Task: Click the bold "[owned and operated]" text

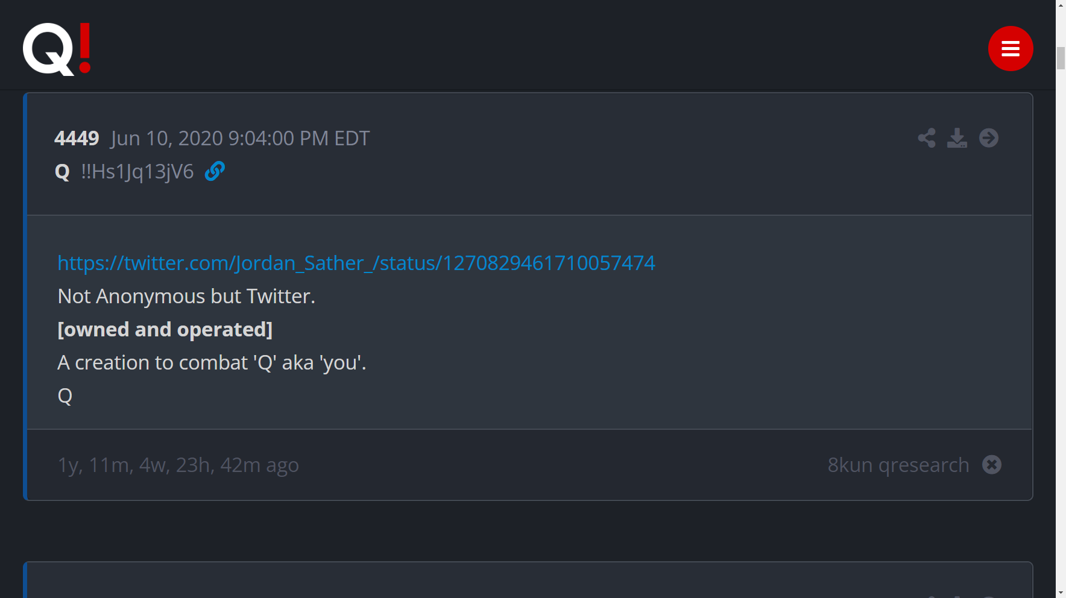Action: click(165, 329)
